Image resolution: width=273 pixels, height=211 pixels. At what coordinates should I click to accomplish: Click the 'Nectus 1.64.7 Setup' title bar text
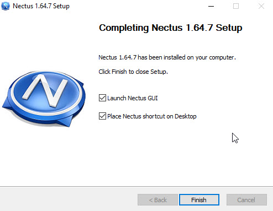[x=41, y=6]
